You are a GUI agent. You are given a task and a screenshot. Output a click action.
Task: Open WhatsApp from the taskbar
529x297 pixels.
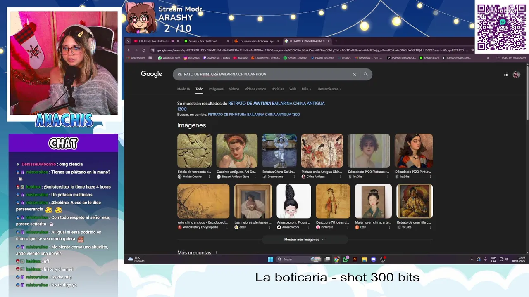346,259
